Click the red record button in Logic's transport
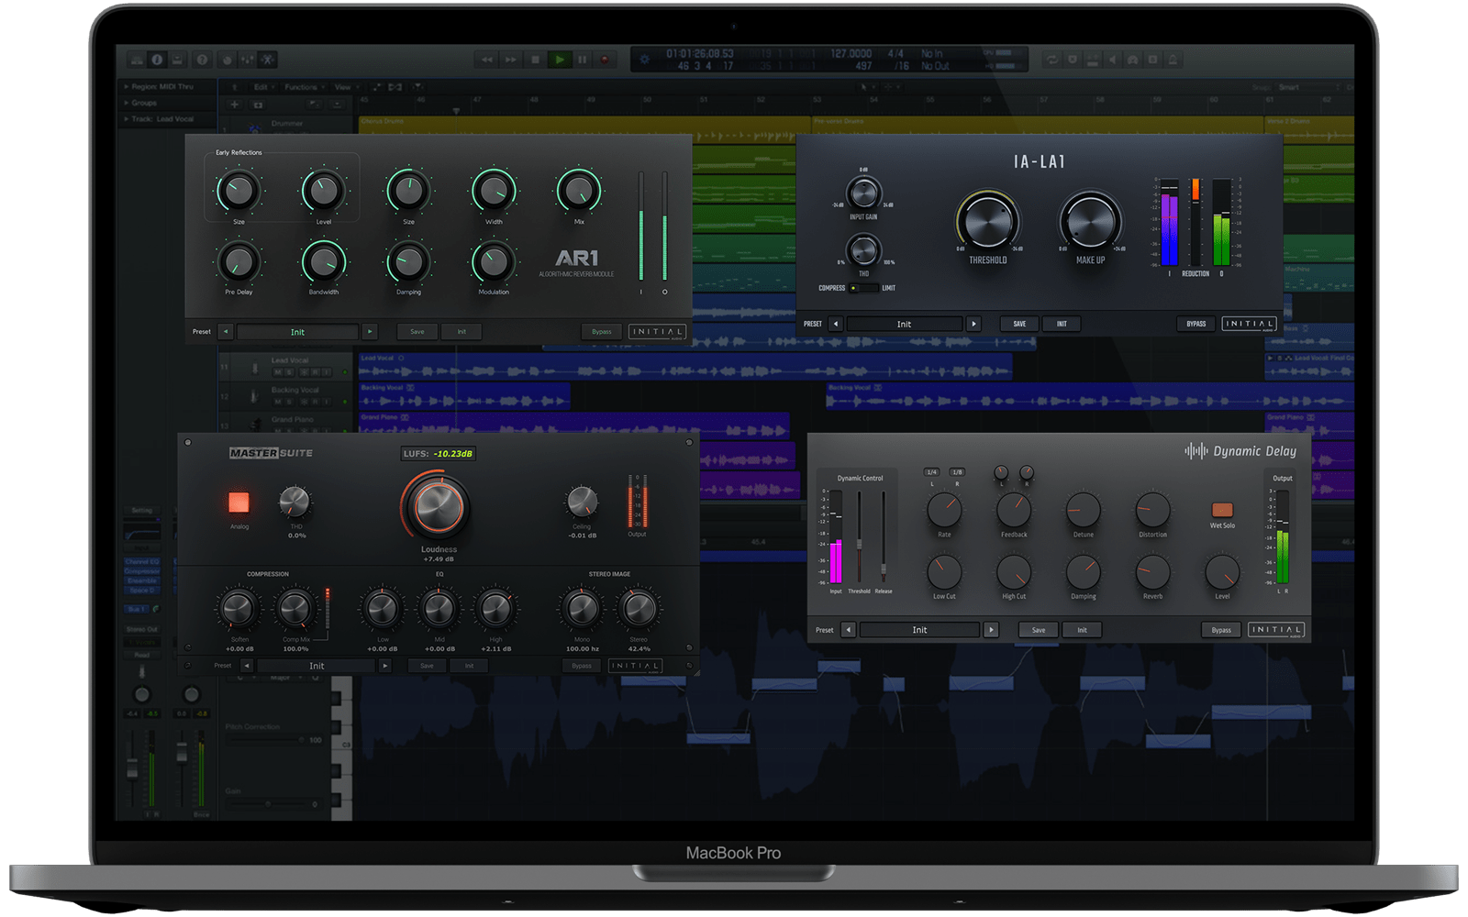The width and height of the screenshot is (1468, 917). pyautogui.click(x=605, y=60)
